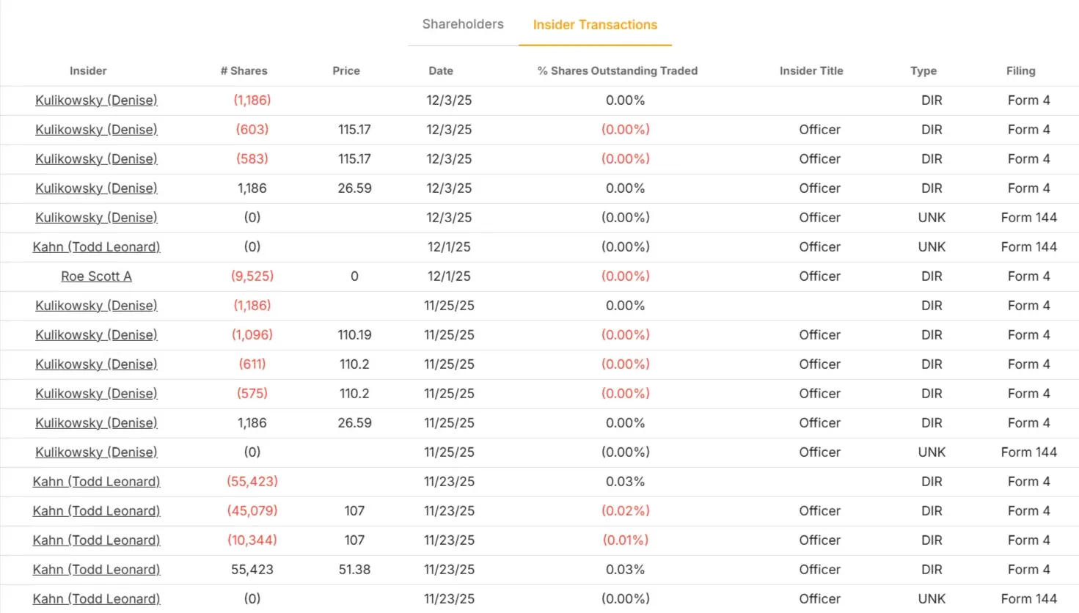This screenshot has height=613, width=1079.
Task: Sort by the # Shares column header
Action: 244,71
